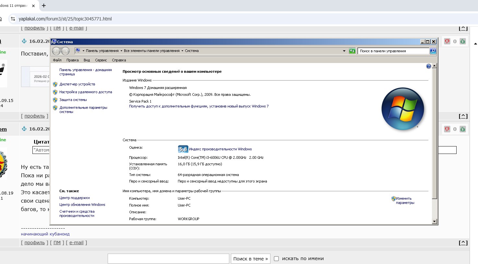Open the Сервис menu
Viewport: 478px width, 264px height.
(x=101, y=60)
